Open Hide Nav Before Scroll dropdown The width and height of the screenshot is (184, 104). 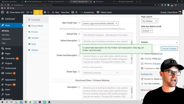click(147, 31)
